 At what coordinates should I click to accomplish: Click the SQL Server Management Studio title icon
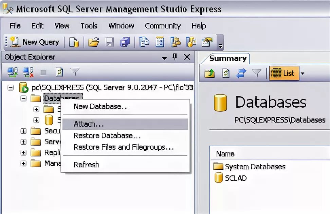pos(8,9)
